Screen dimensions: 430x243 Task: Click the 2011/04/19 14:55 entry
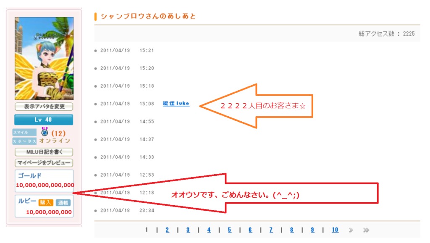[x=127, y=122]
